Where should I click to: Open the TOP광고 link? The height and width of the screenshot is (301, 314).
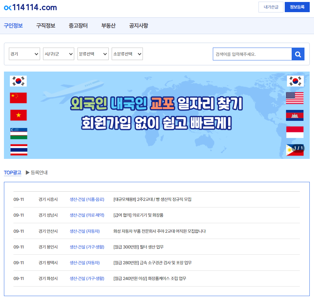pos(12,172)
